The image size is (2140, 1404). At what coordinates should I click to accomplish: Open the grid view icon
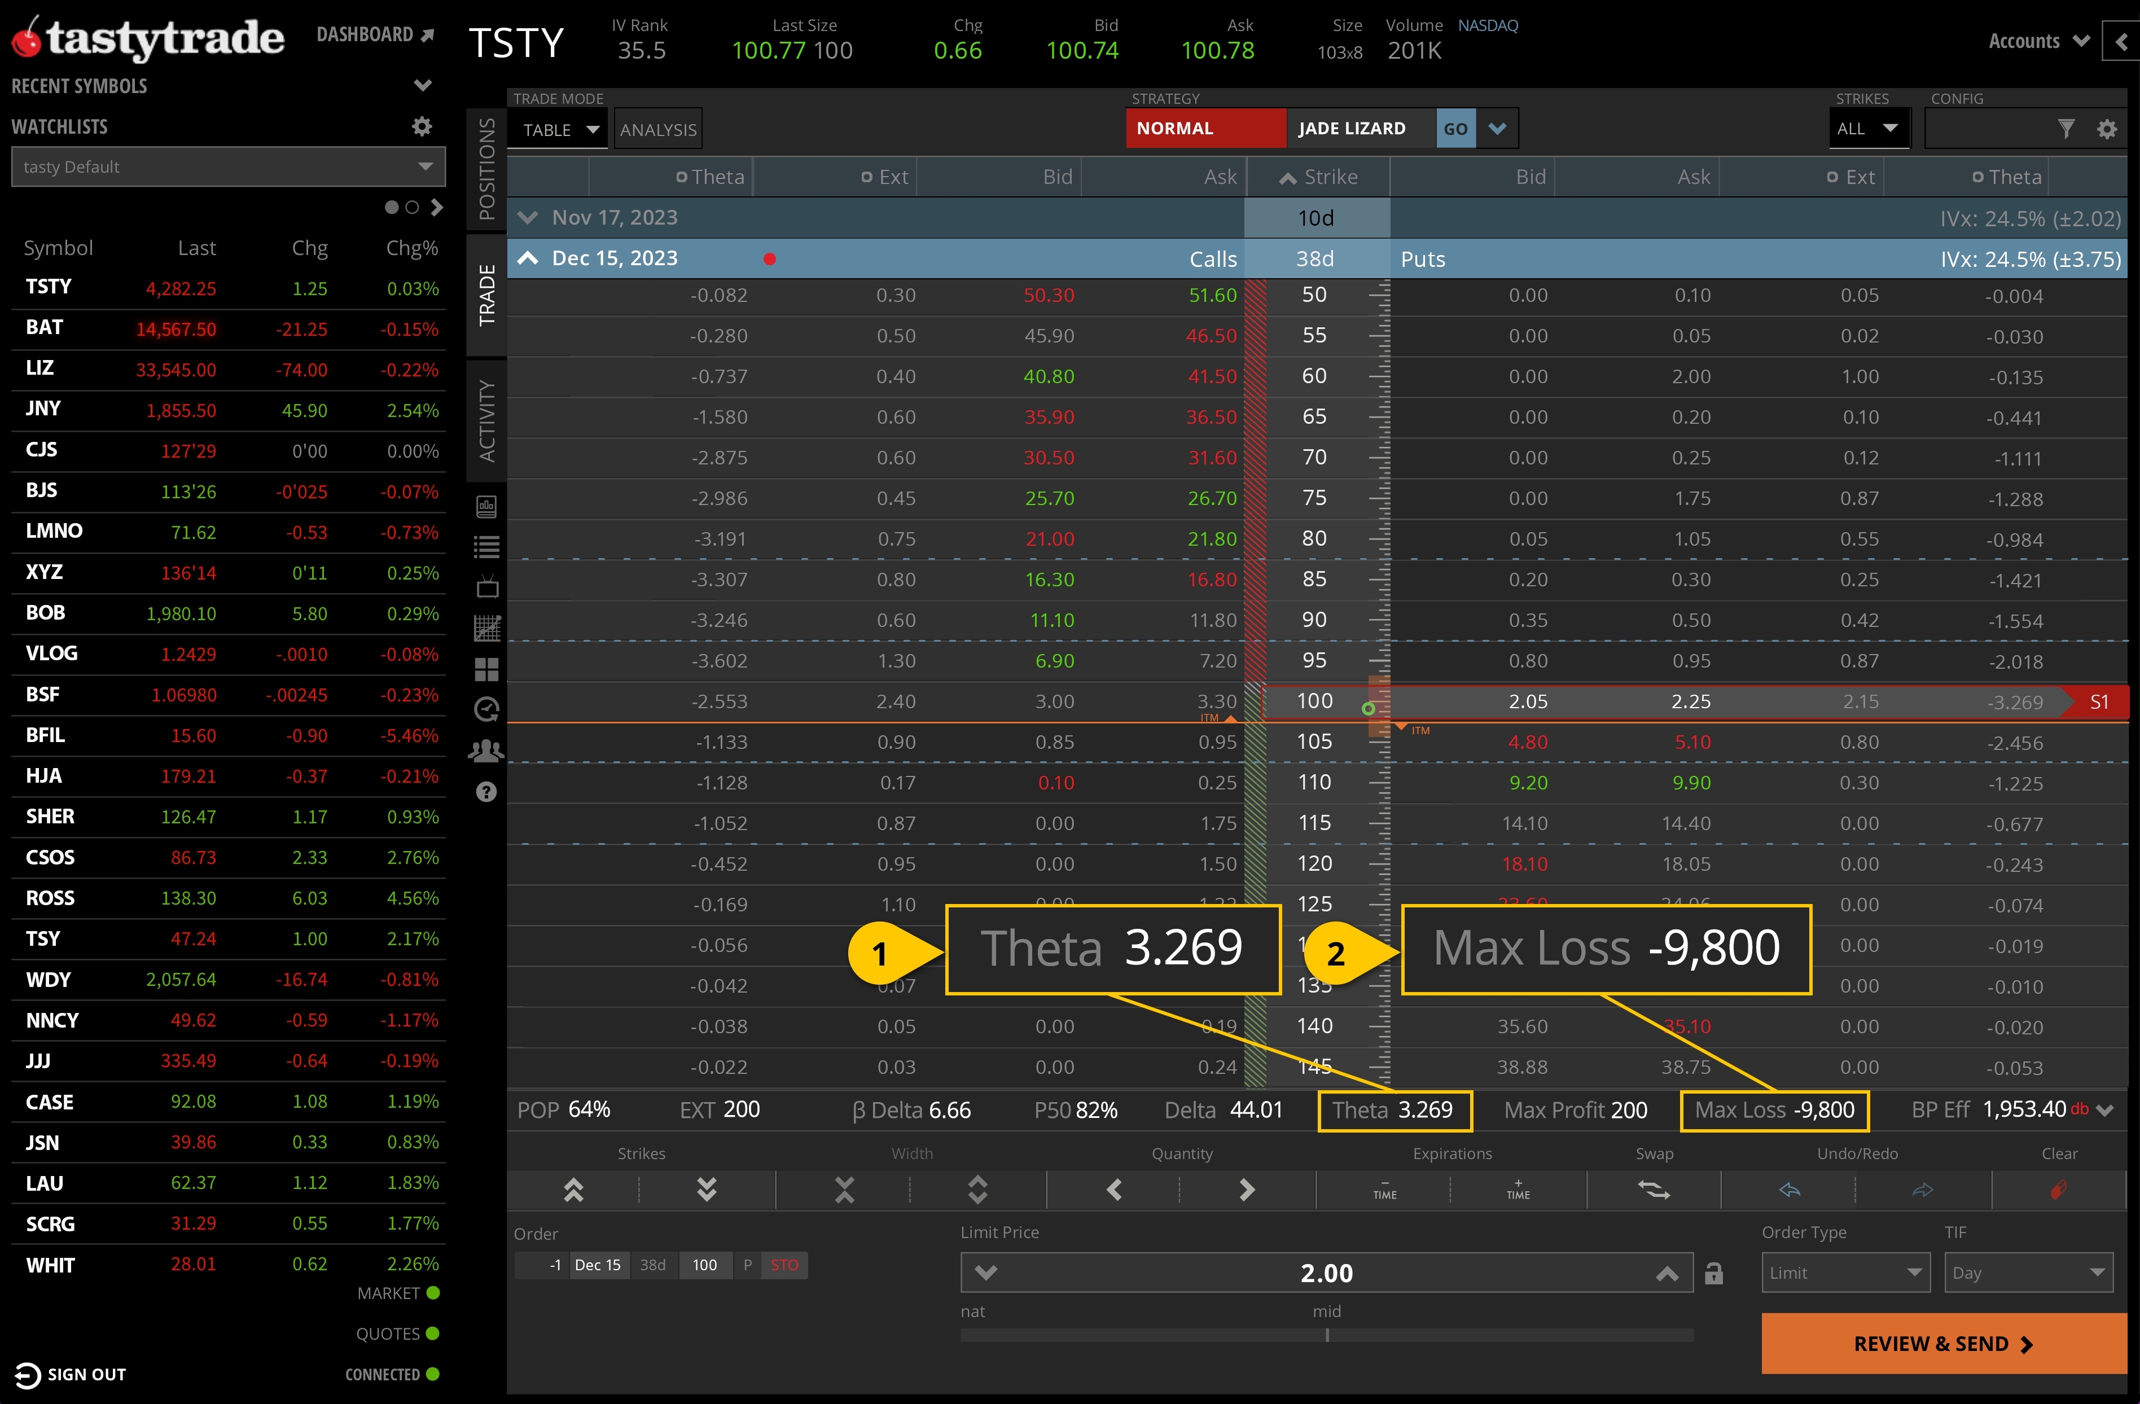486,670
